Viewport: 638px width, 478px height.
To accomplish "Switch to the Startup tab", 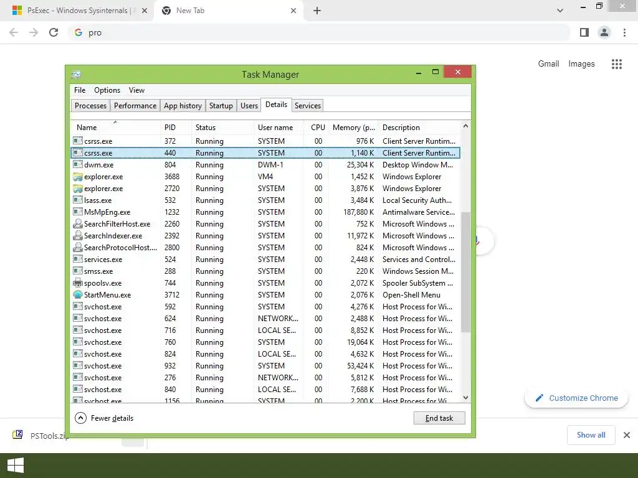I will pyautogui.click(x=221, y=106).
